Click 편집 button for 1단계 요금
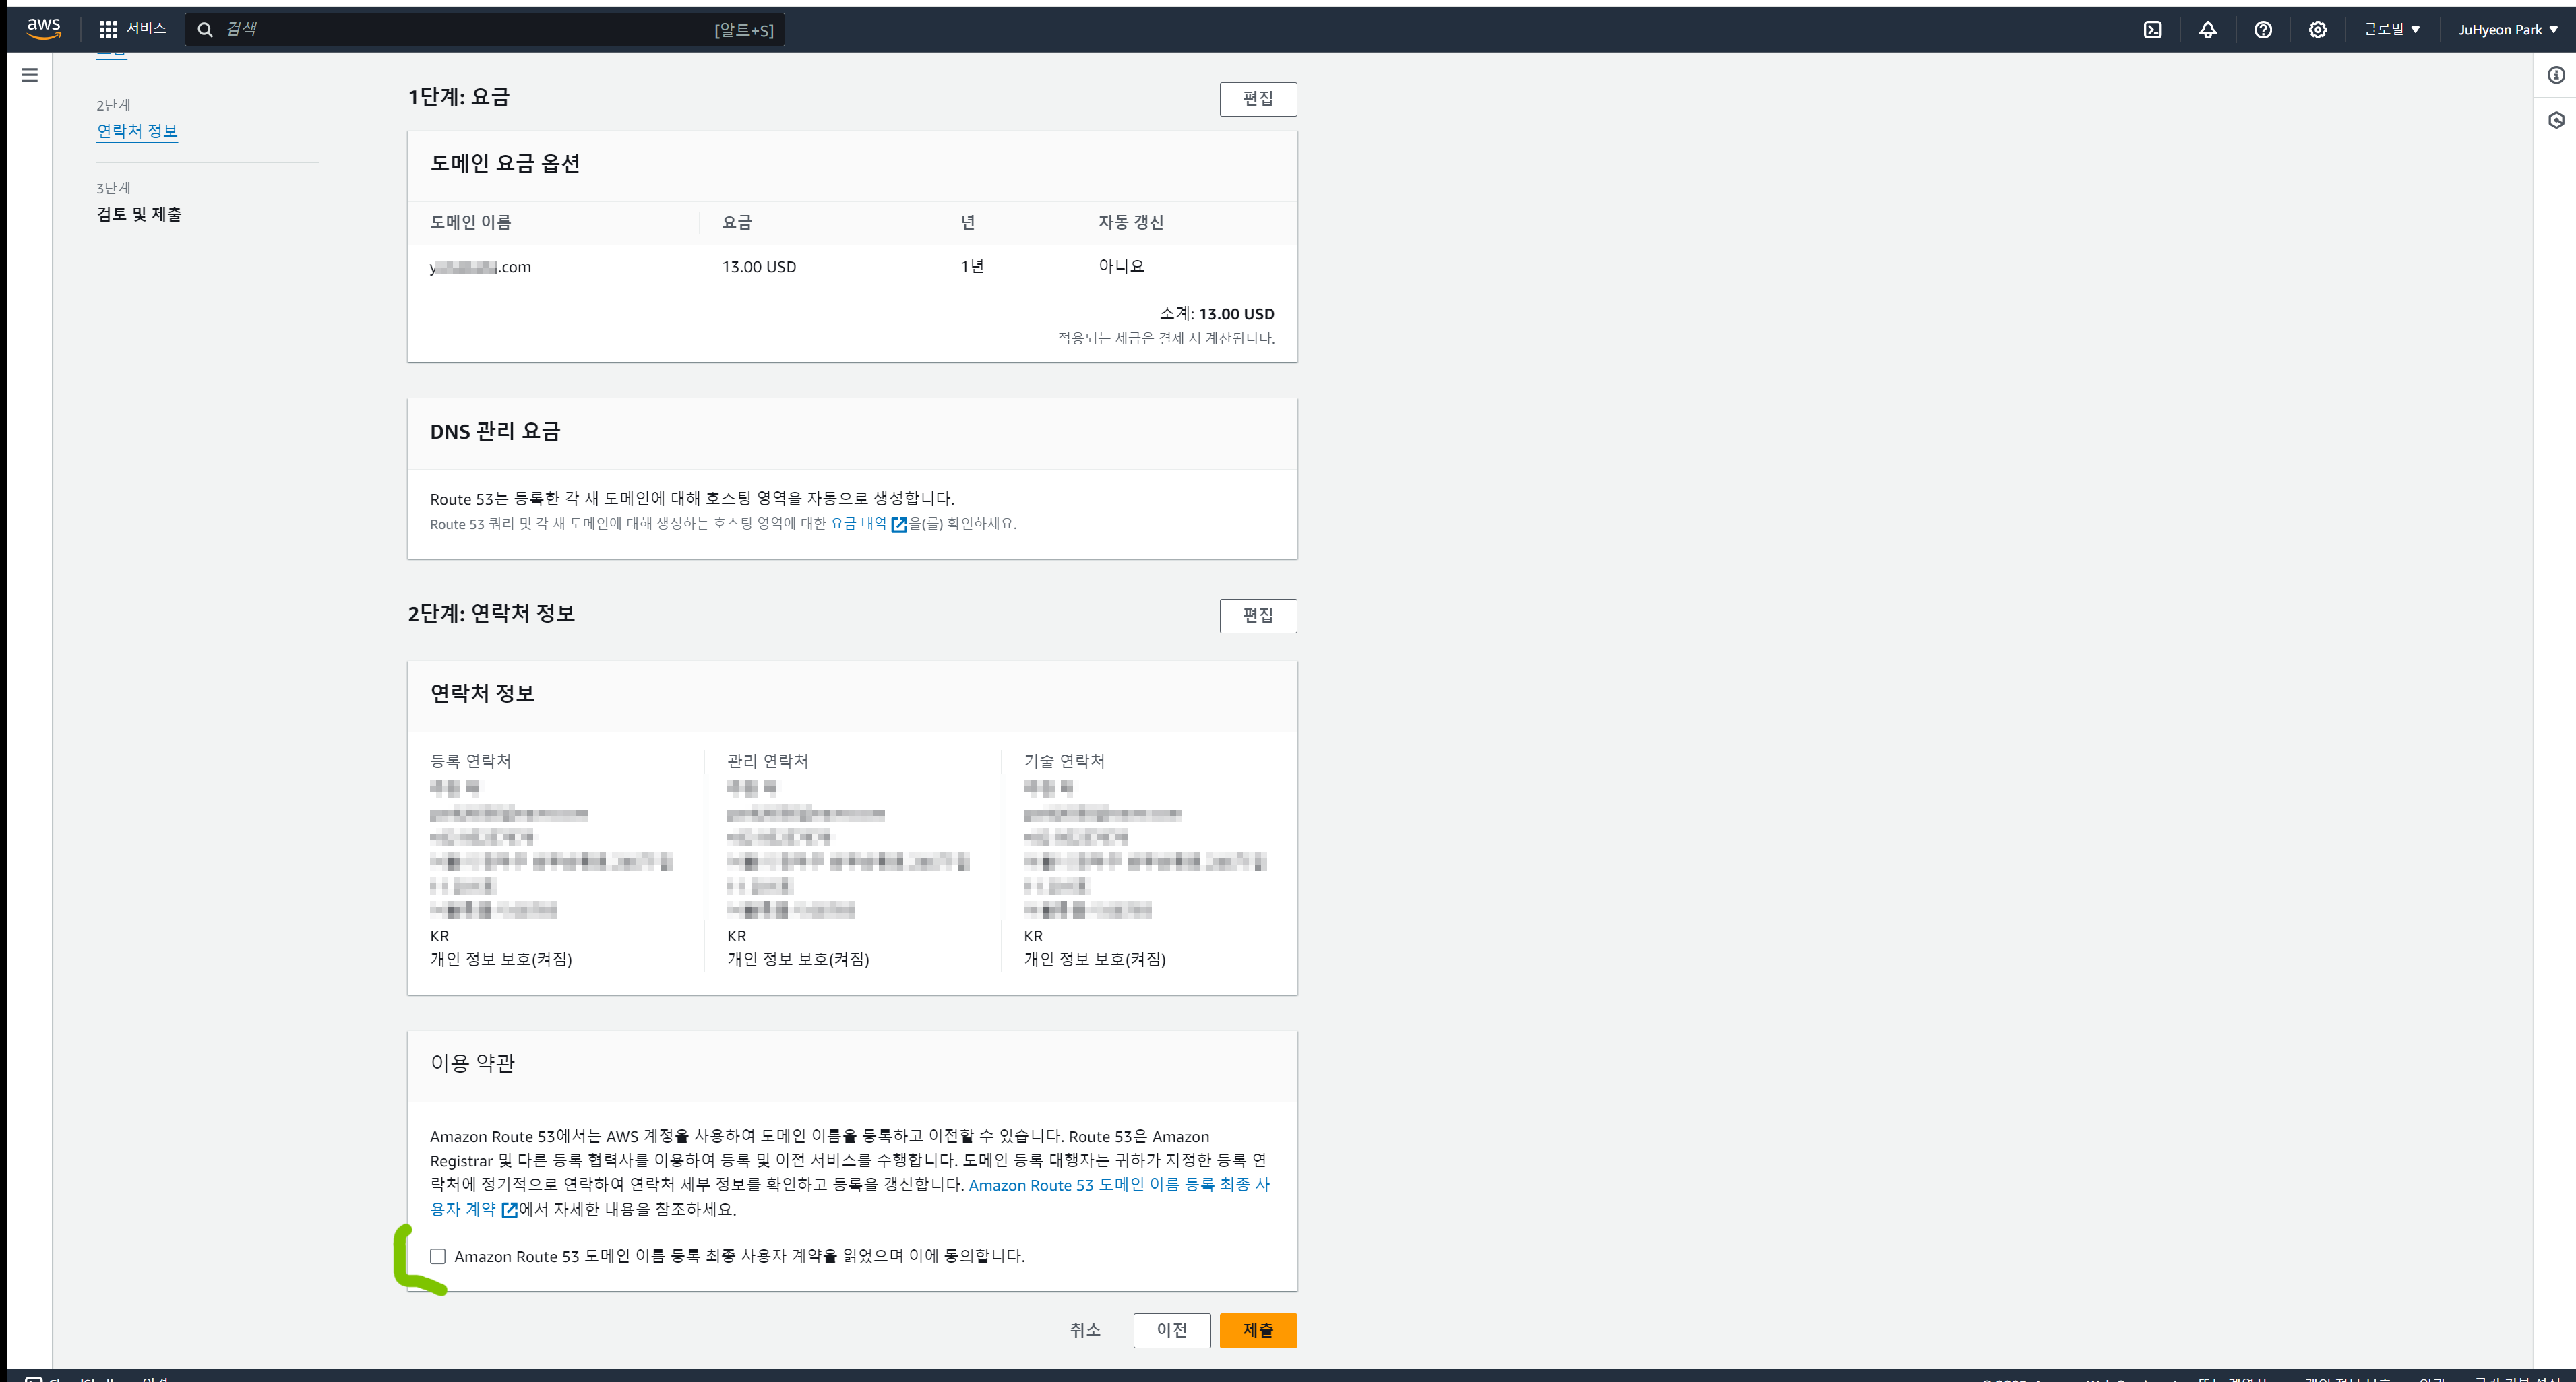The width and height of the screenshot is (2576, 1382). coord(1257,98)
